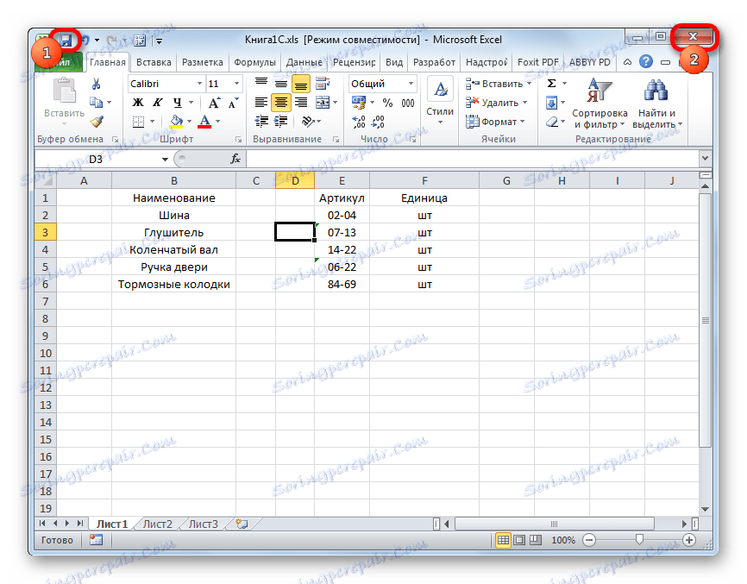Toggle center alignment

click(280, 102)
